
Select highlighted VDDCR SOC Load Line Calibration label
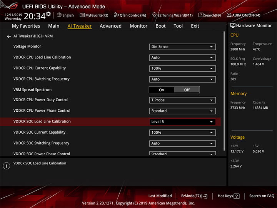[42, 121]
